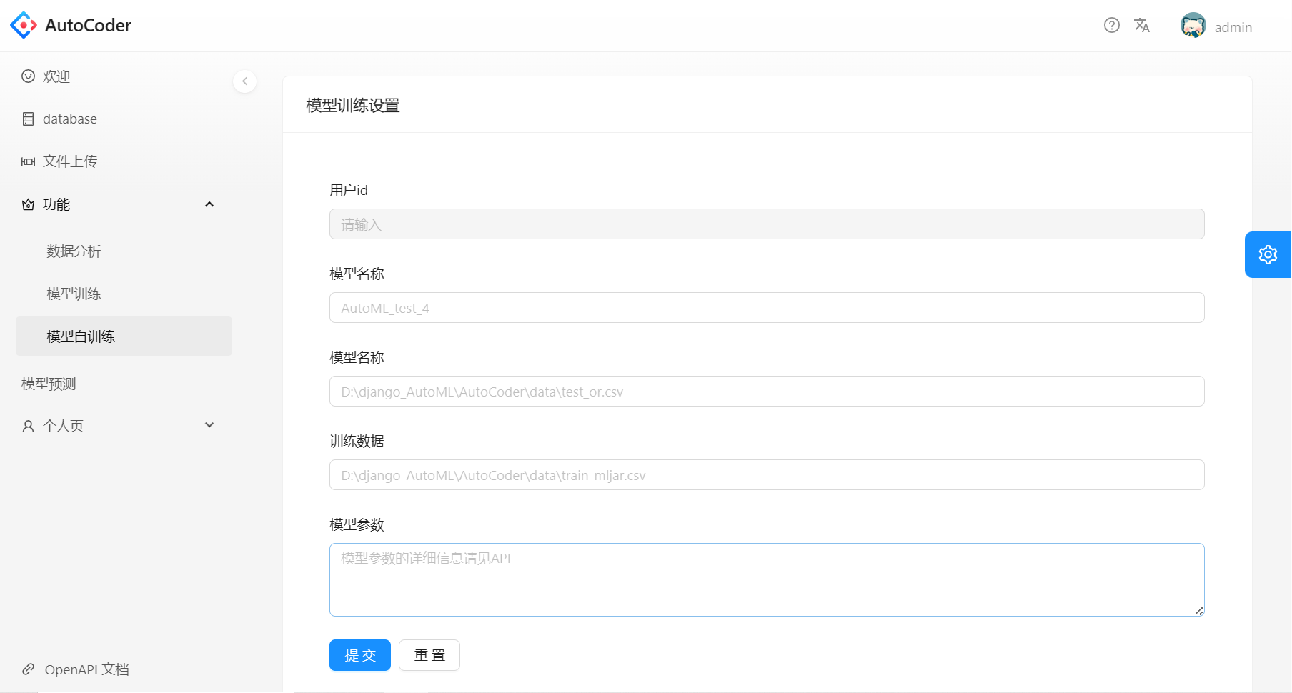This screenshot has width=1292, height=693.
Task: Click the 模型参数 text area
Action: click(x=767, y=579)
